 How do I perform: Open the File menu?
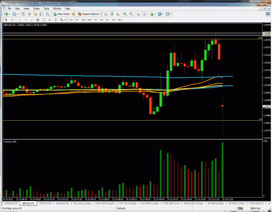9,9
